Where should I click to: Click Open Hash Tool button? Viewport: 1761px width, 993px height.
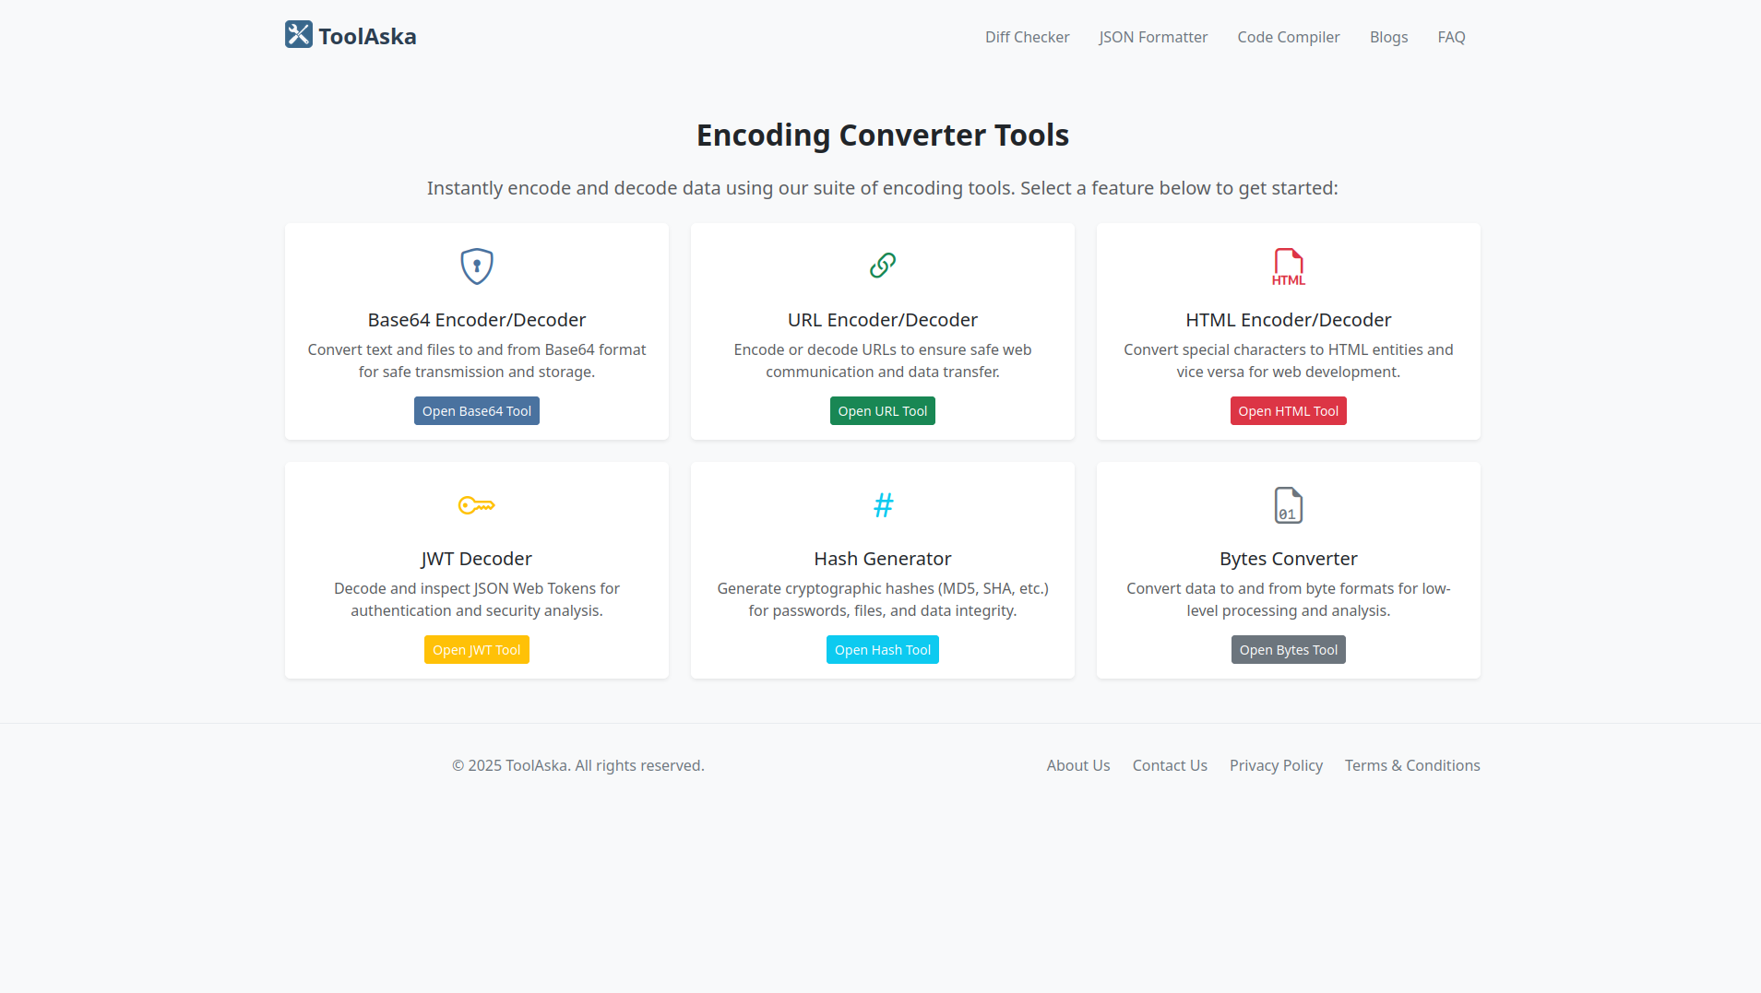[883, 650]
